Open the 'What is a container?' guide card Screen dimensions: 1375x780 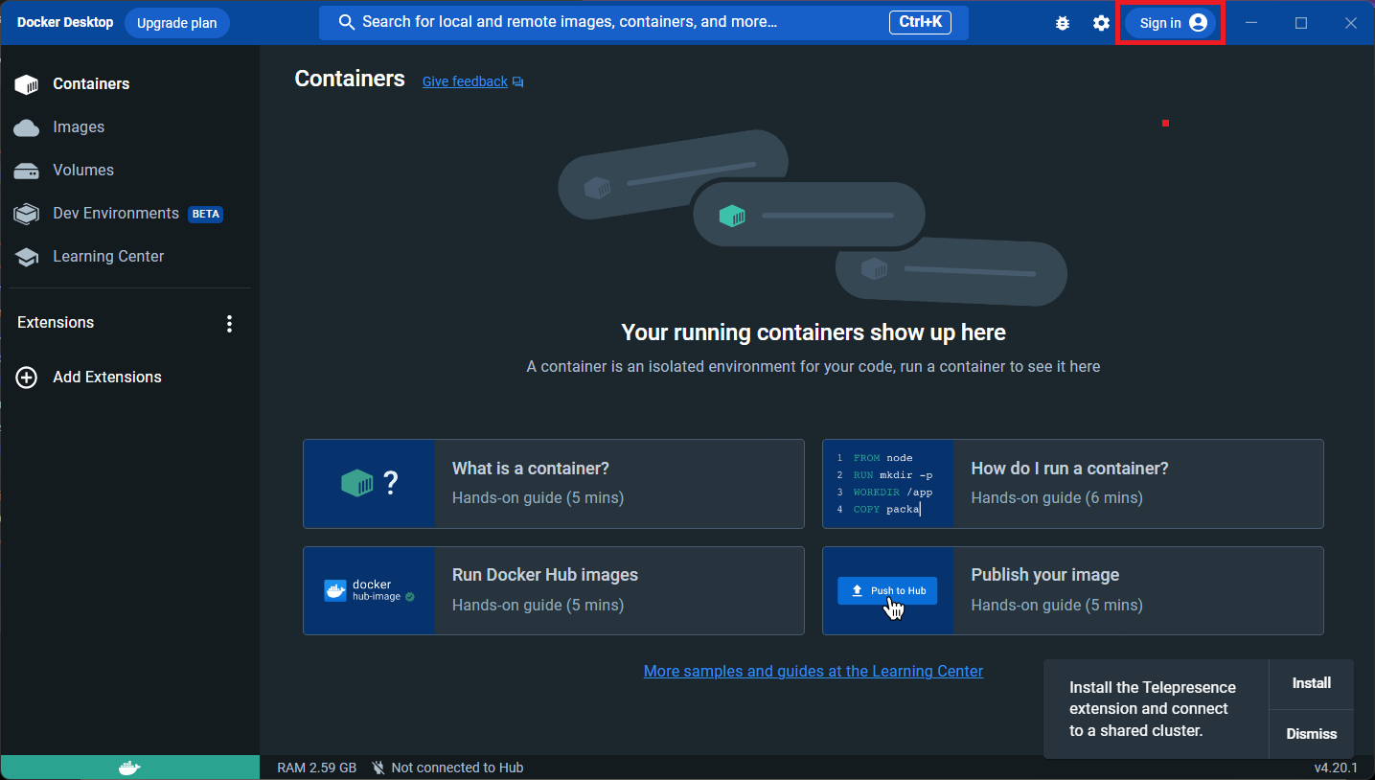coord(553,483)
